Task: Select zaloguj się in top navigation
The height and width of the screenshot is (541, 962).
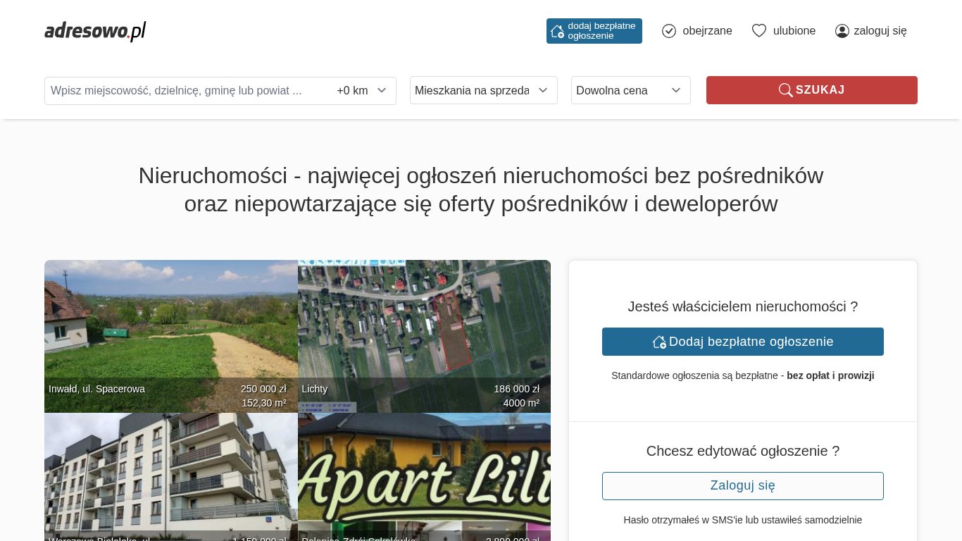Action: point(880,31)
